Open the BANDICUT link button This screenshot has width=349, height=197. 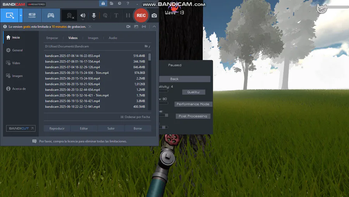21,128
